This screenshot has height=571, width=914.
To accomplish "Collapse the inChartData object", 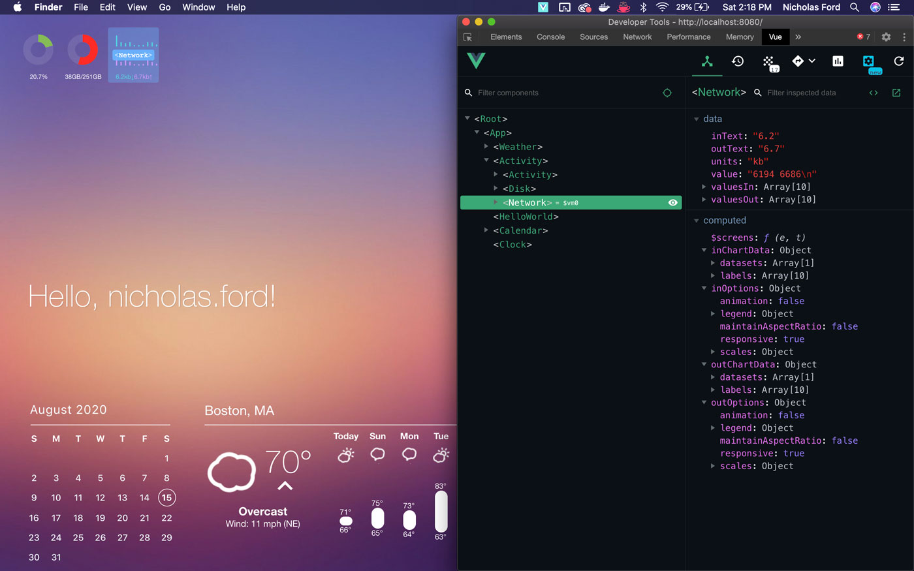I will (x=704, y=250).
